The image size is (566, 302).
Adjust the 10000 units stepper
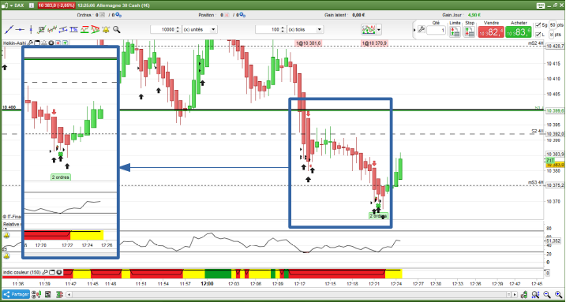(178, 29)
